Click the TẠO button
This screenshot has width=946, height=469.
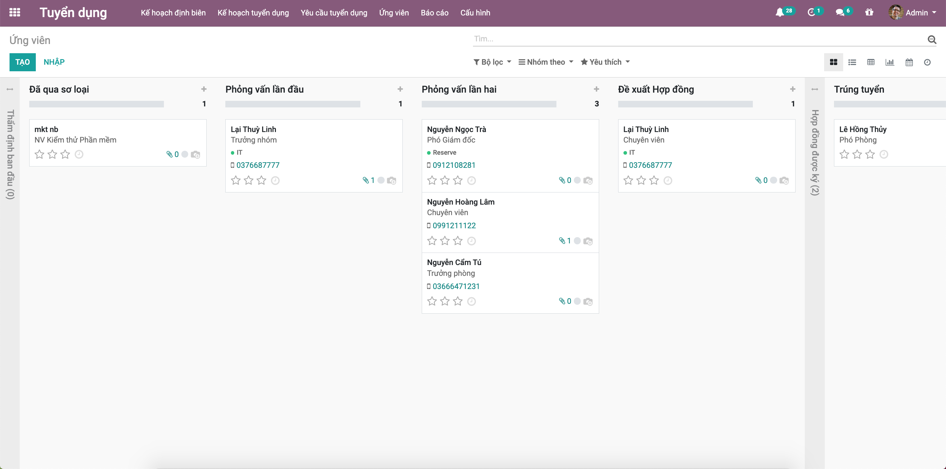click(22, 62)
